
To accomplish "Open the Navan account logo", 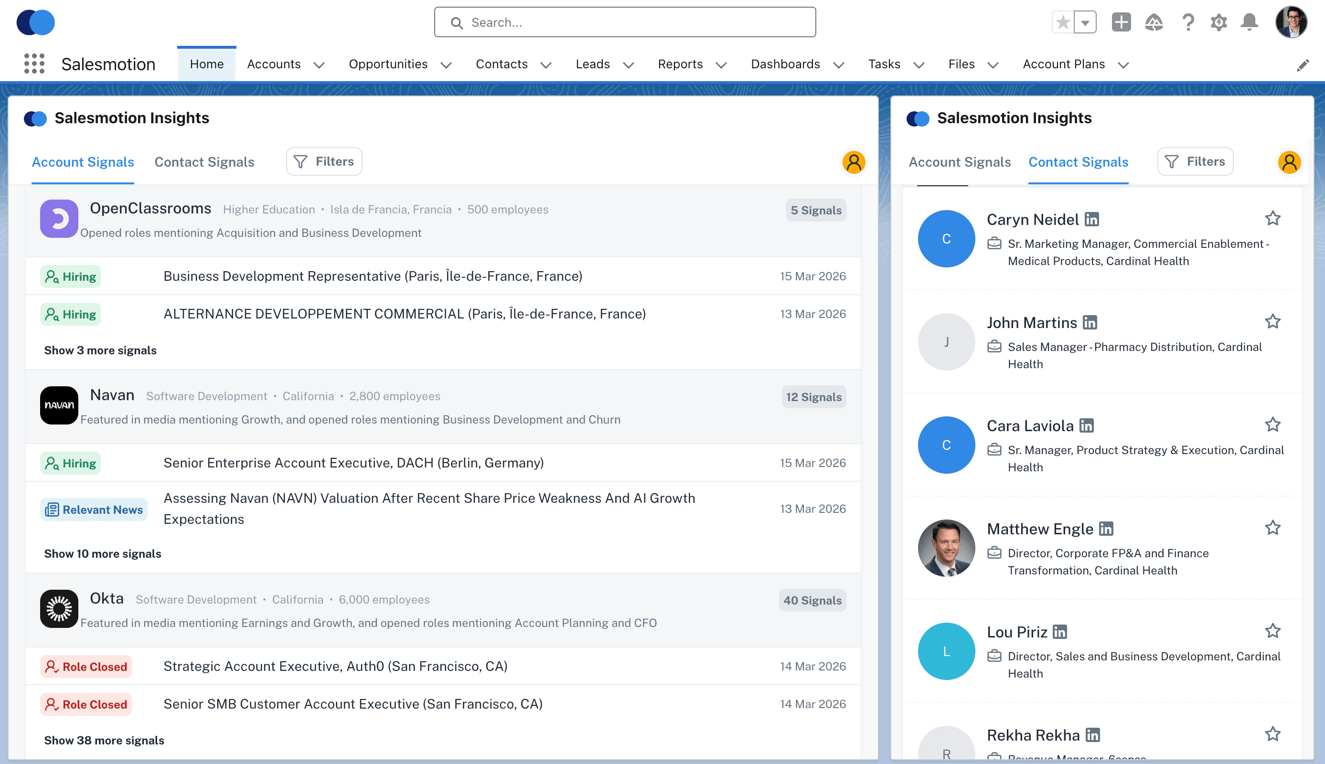I will [x=59, y=405].
